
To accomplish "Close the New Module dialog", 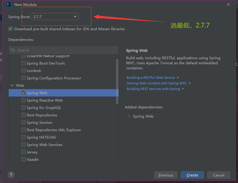I will tap(228, 4).
